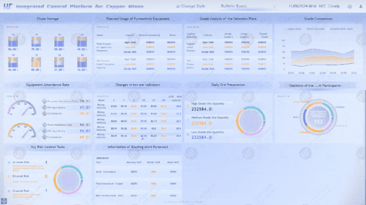The image size is (366, 205).
Task: Click the orange-arc truck attendance gauge
Action: point(22,131)
